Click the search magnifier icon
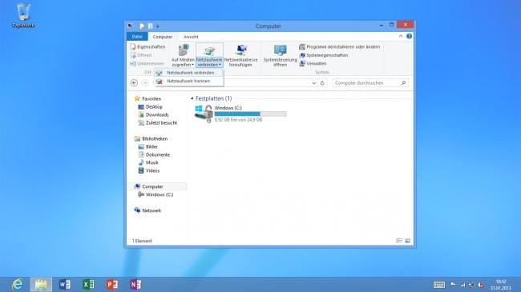This screenshot has height=292, width=521. 403,83
